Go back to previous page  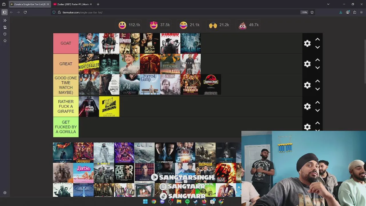tap(11, 12)
